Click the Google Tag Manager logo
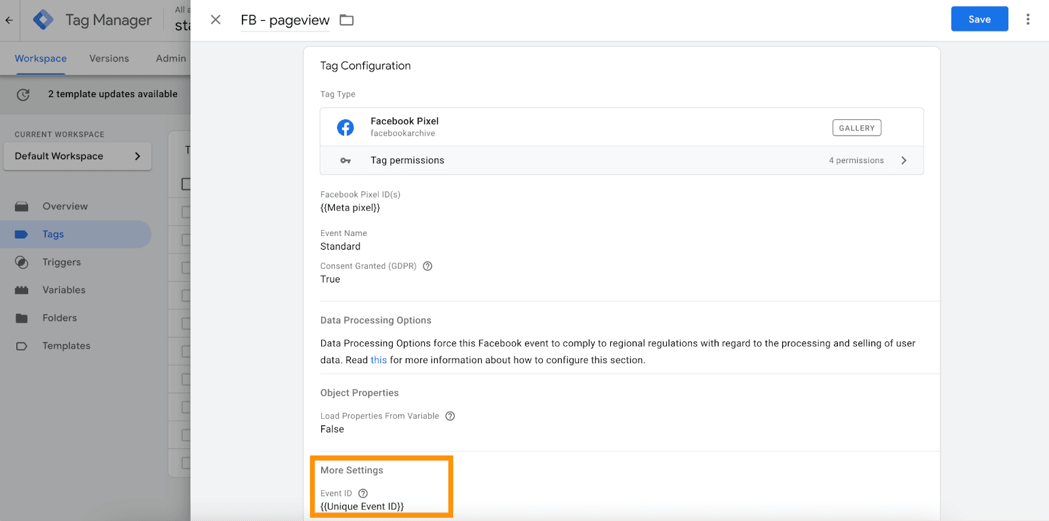Viewport: 1049px width, 521px height. click(43, 20)
